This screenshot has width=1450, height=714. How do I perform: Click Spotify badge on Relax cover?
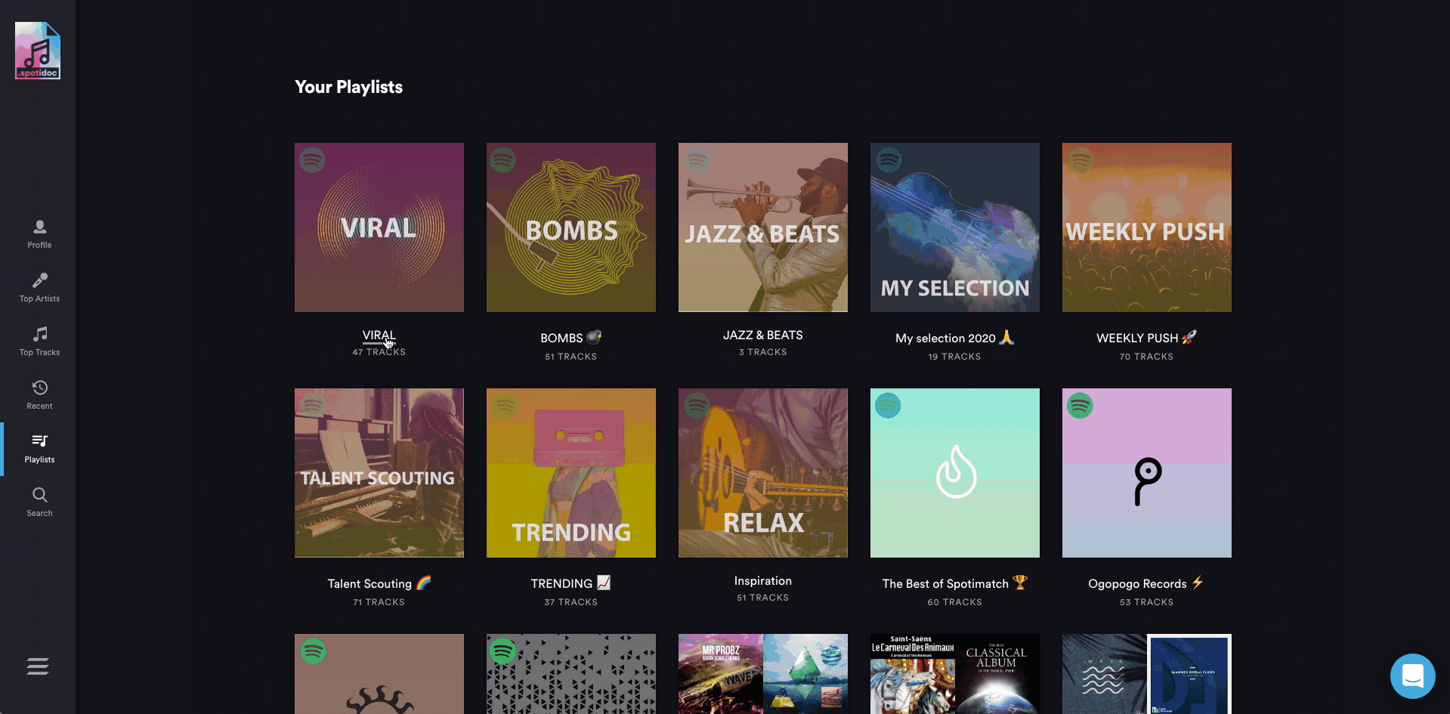coord(696,406)
